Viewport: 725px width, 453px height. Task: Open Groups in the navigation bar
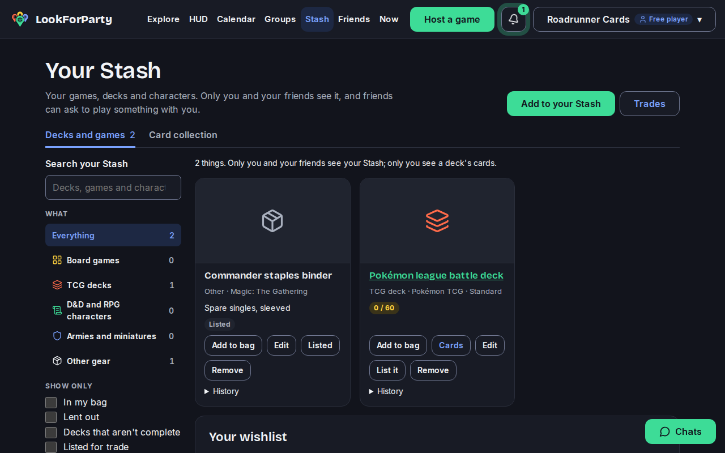pos(280,19)
